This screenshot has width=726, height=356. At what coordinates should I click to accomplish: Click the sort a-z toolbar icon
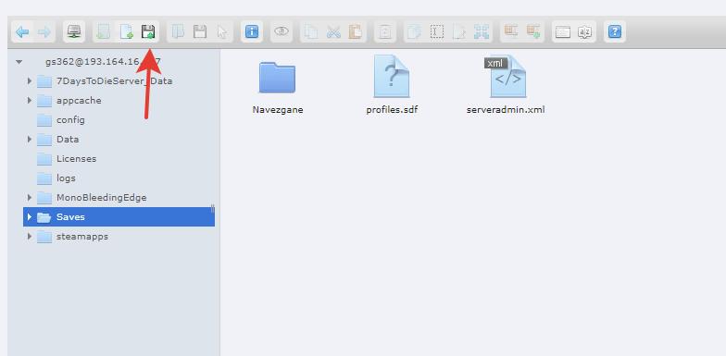tap(585, 31)
